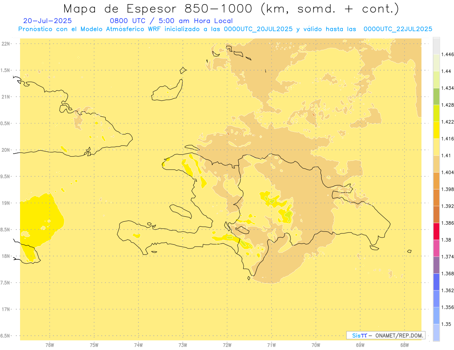Click the legend value '1.446'
Viewport: 454px width, 350px height.
[x=448, y=54]
